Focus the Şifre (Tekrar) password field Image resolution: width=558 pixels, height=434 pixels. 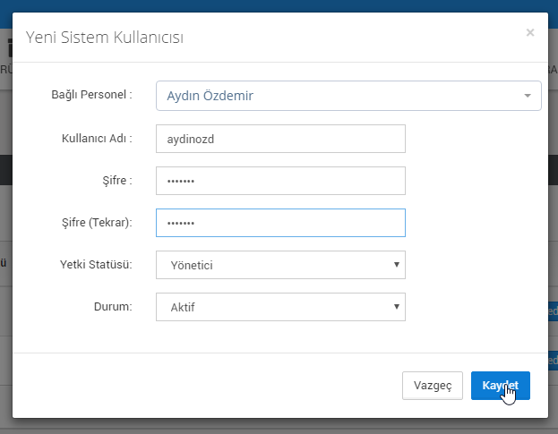(280, 223)
